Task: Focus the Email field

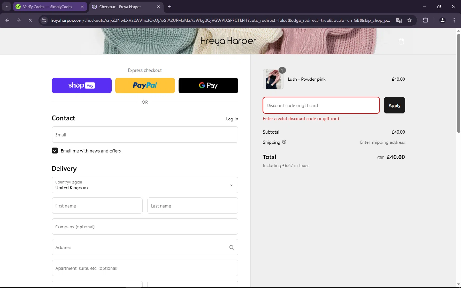Action: 145,135
